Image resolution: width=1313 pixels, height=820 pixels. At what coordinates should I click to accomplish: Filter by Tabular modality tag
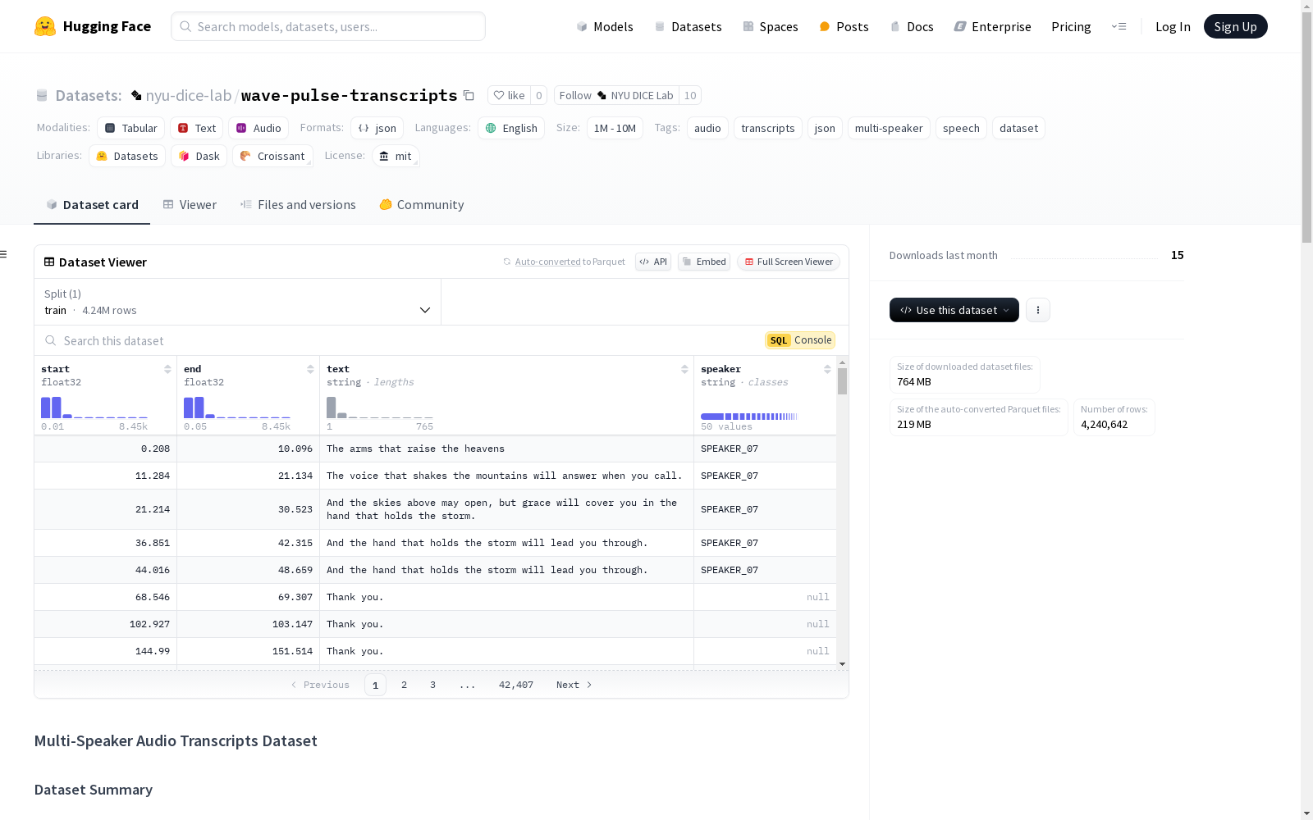pyautogui.click(x=131, y=128)
